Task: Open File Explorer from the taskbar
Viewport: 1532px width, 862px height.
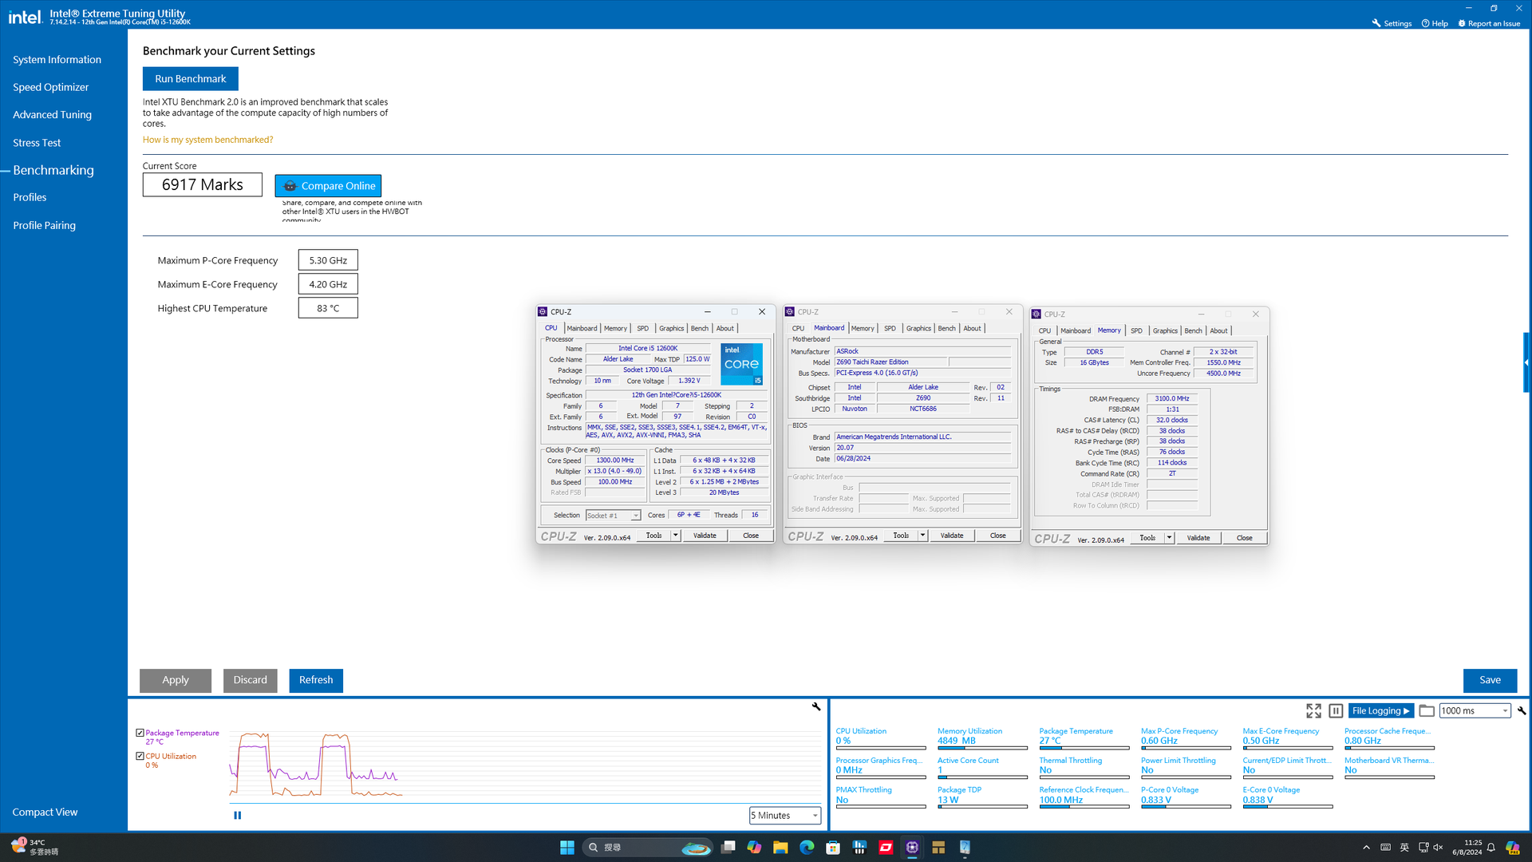Action: (780, 848)
